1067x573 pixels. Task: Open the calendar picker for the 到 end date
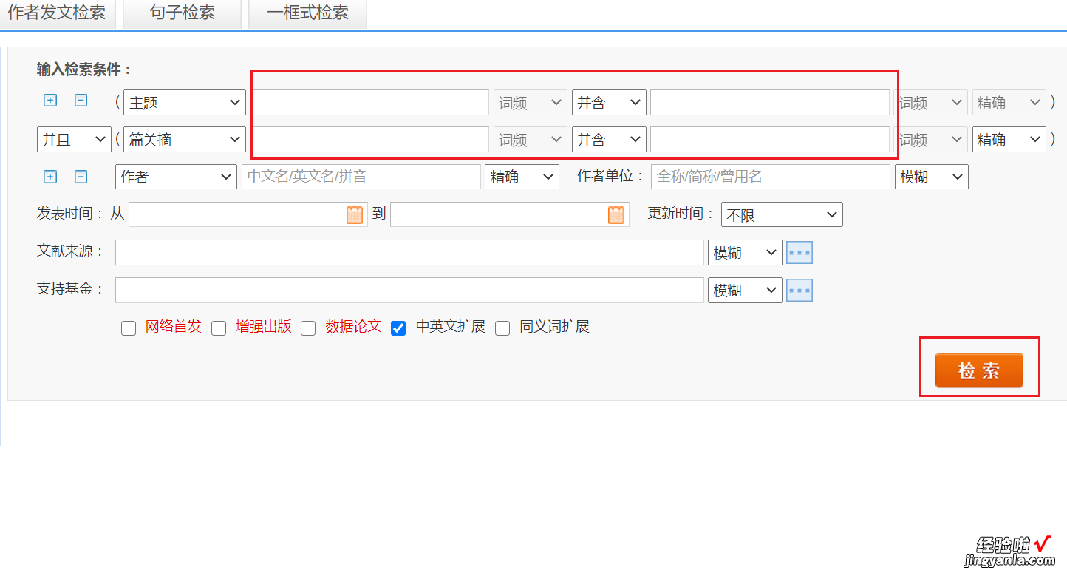616,214
